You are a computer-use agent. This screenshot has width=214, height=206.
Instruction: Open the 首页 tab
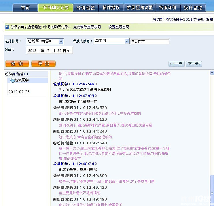point(25,8)
